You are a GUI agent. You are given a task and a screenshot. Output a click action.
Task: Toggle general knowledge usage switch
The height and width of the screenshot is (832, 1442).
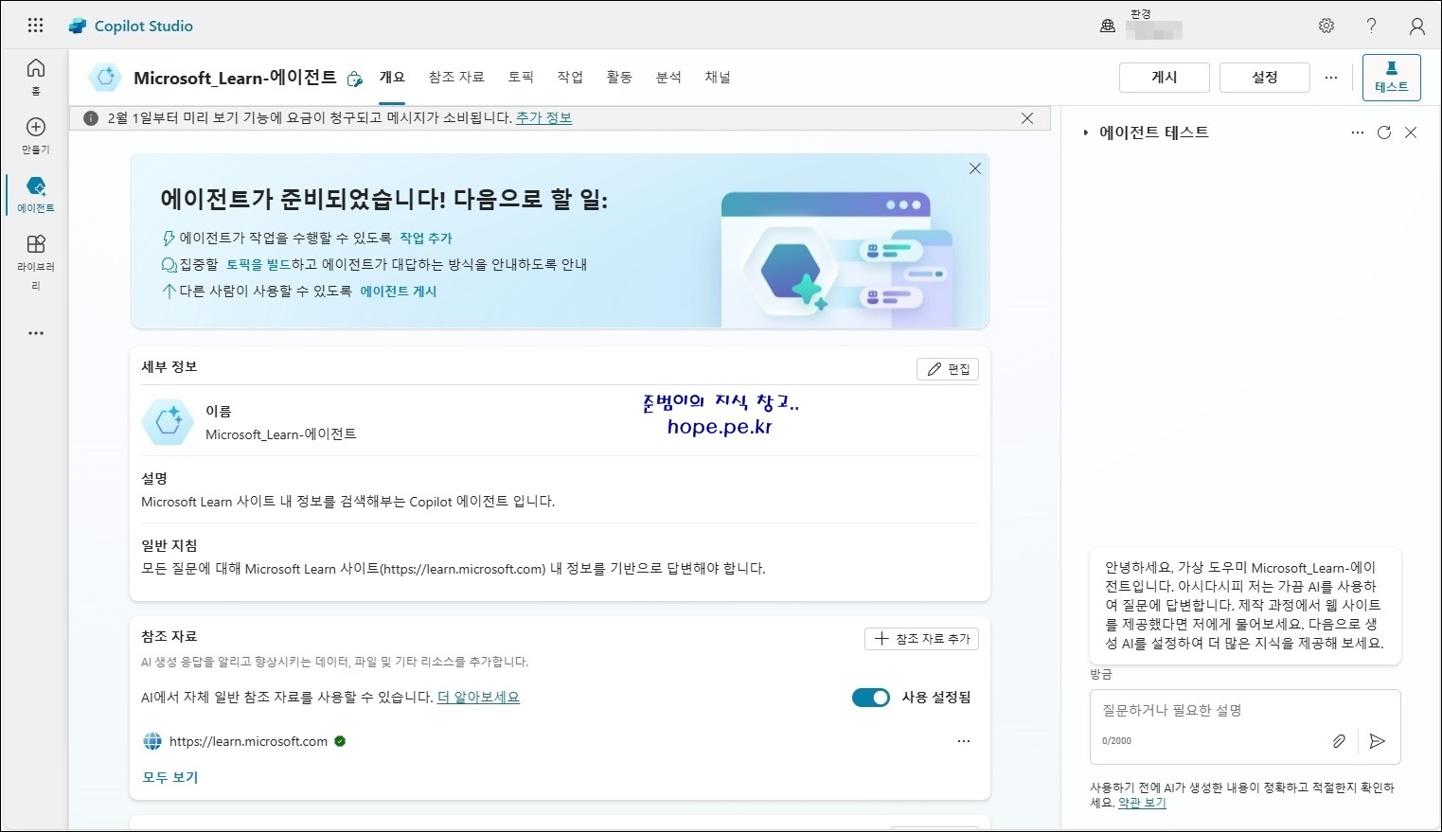point(871,698)
